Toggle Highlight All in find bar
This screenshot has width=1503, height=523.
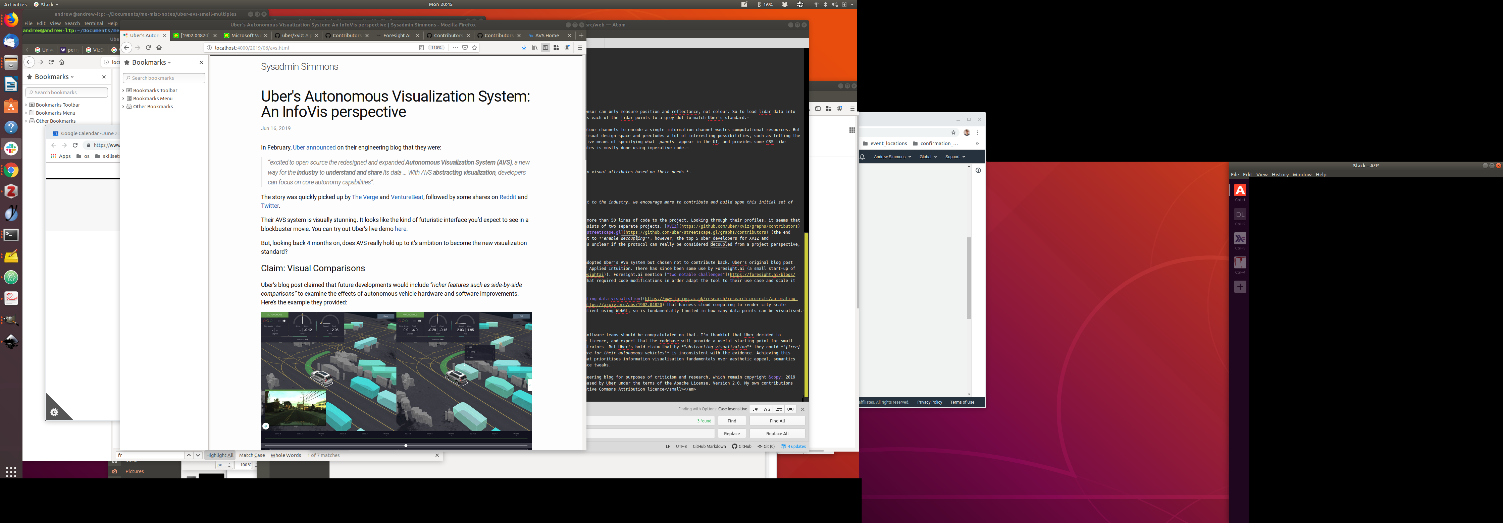pos(219,455)
